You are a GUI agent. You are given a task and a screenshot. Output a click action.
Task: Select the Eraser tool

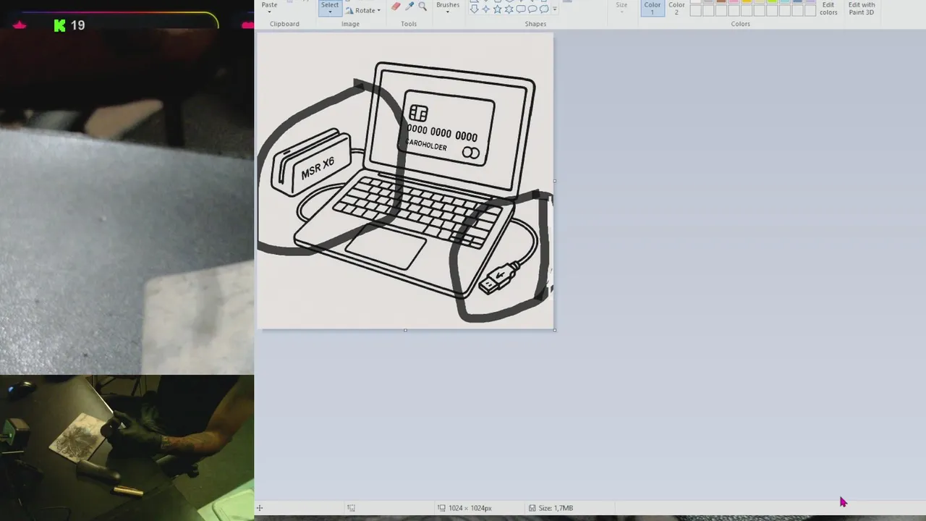396,6
